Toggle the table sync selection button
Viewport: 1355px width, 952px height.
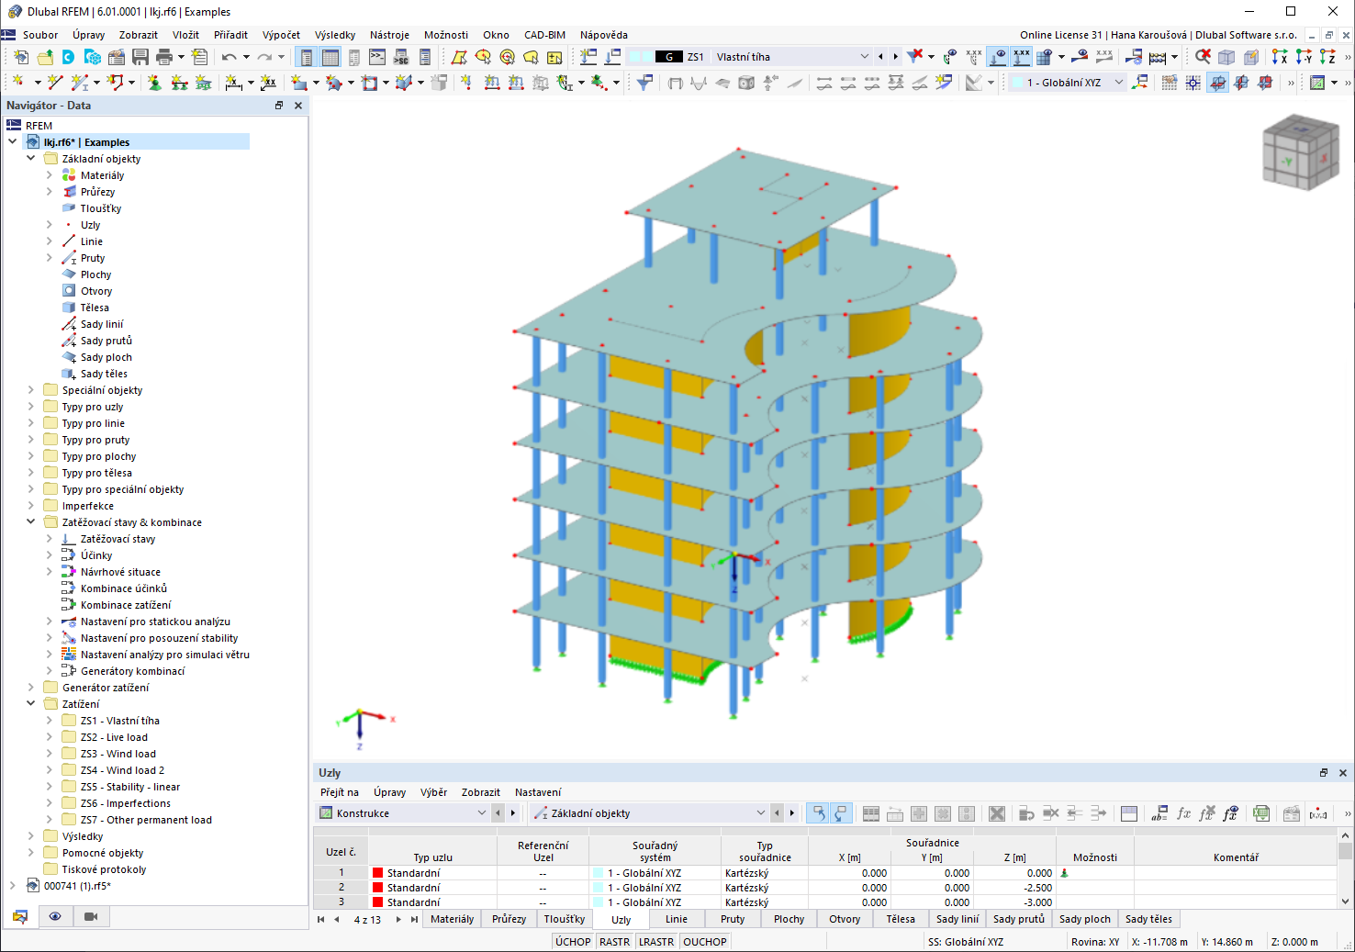(817, 813)
